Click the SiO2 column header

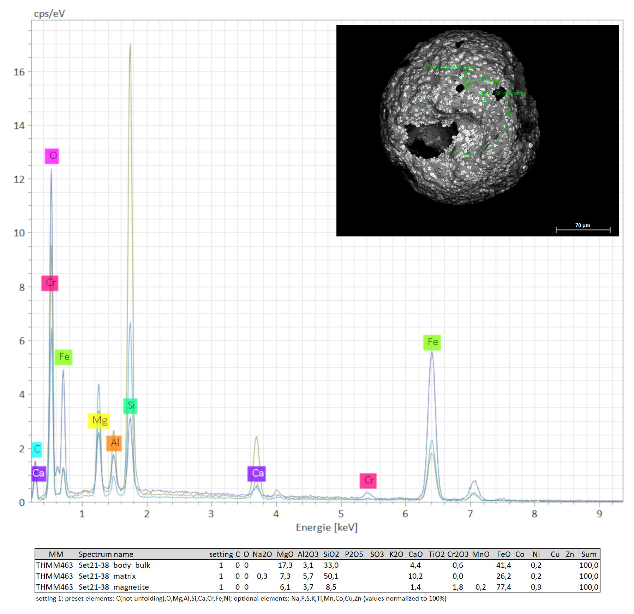[x=331, y=554]
